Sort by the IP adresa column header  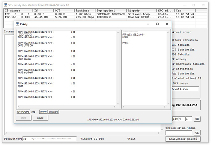18,11
